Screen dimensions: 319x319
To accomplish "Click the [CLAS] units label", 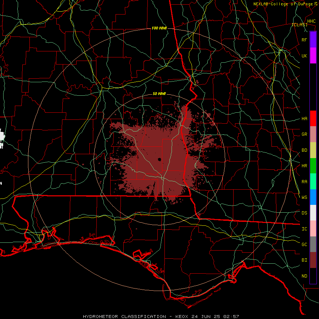I will point(300,25).
